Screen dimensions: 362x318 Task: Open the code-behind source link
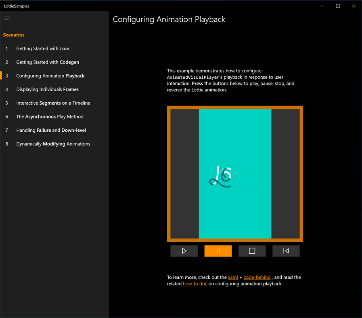click(x=257, y=277)
